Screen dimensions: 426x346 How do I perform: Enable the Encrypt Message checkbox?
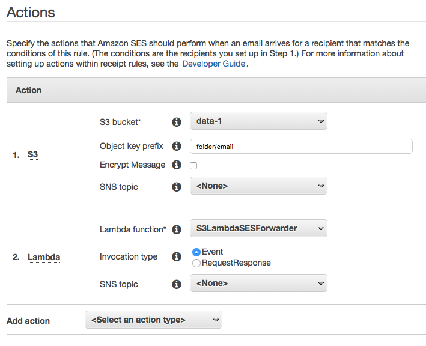193,166
